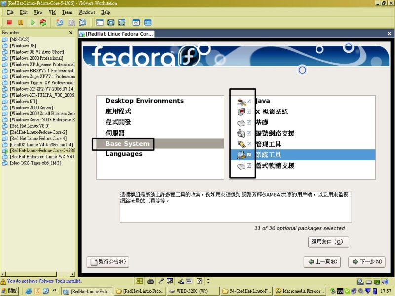
Task: Select [CentOS-Linux-V4.4-i386-bin1-4] in Favorites
Action: pyautogui.click(x=41, y=145)
